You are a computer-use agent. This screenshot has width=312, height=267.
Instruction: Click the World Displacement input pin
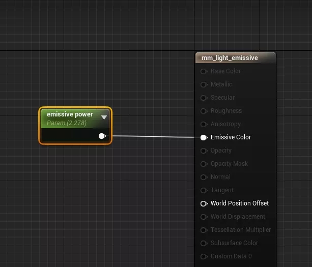click(x=204, y=217)
